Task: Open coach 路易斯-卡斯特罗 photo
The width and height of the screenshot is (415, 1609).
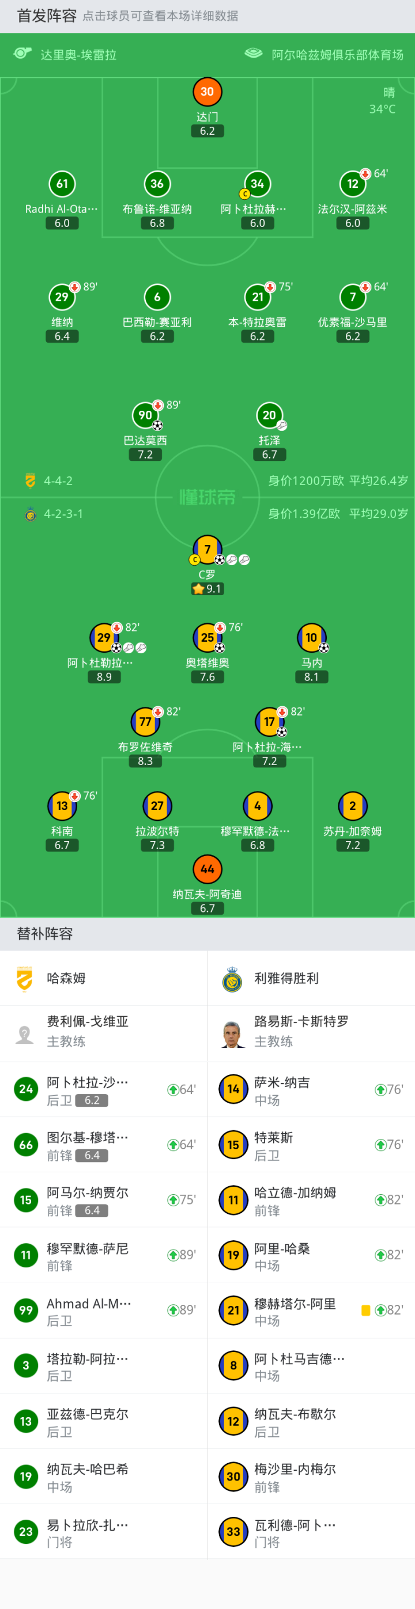Action: [x=232, y=1033]
